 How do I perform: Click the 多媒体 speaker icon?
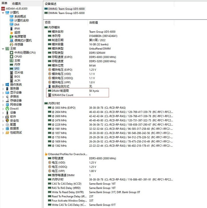(x=7, y=97)
